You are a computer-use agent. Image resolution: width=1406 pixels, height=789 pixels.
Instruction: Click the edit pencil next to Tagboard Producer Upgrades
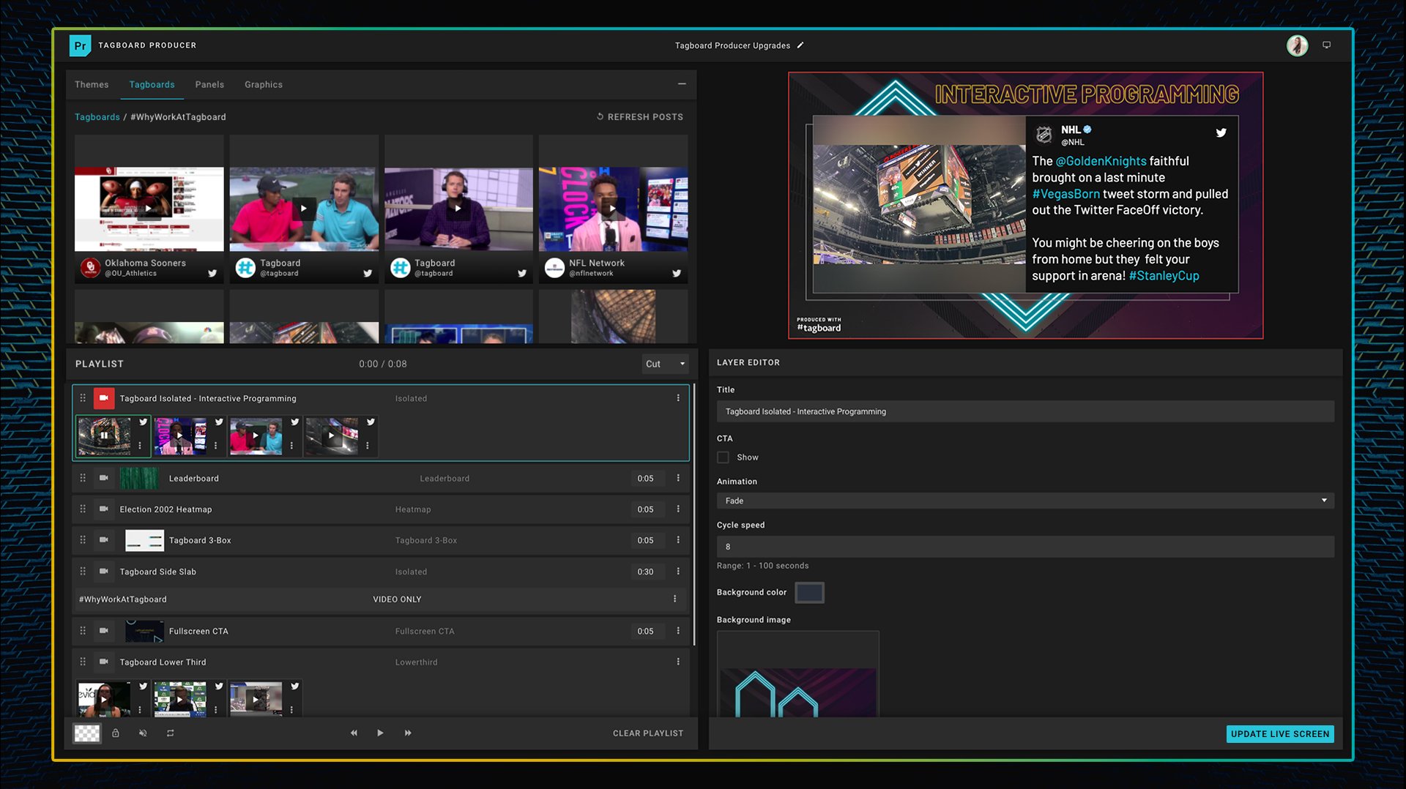[801, 45]
